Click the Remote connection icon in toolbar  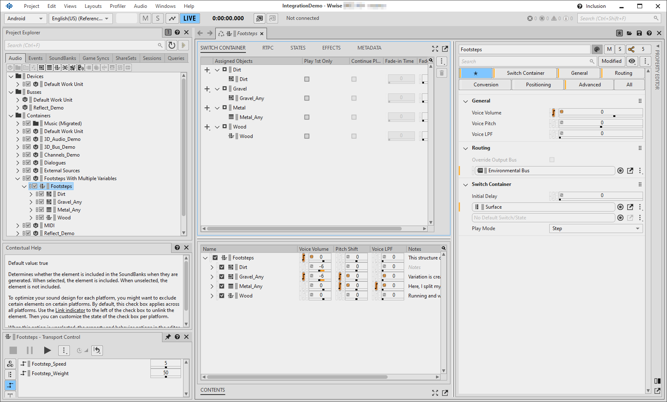tap(260, 19)
